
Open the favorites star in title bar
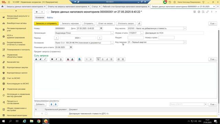click(x=175, y=2)
